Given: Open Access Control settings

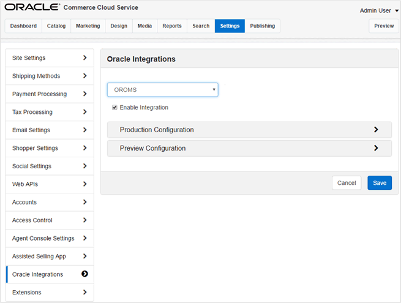Looking at the screenshot, I should point(50,220).
